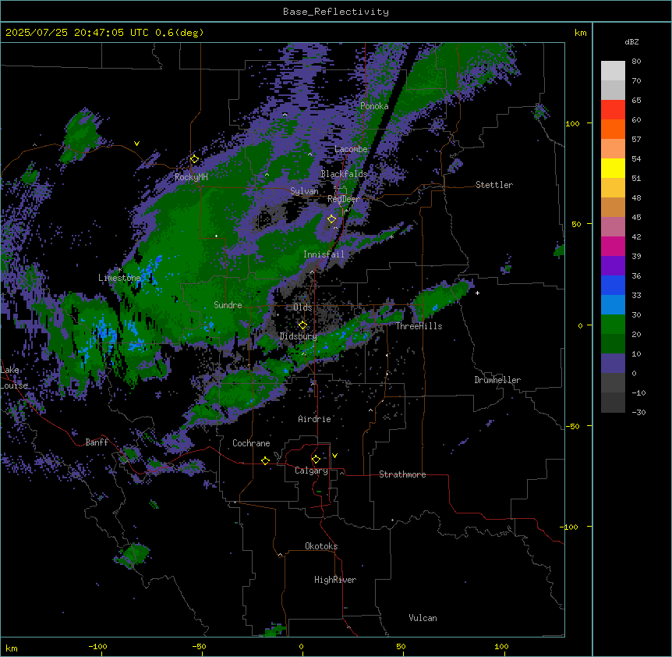Click the Sundre town label
672x657 pixels.
[228, 305]
